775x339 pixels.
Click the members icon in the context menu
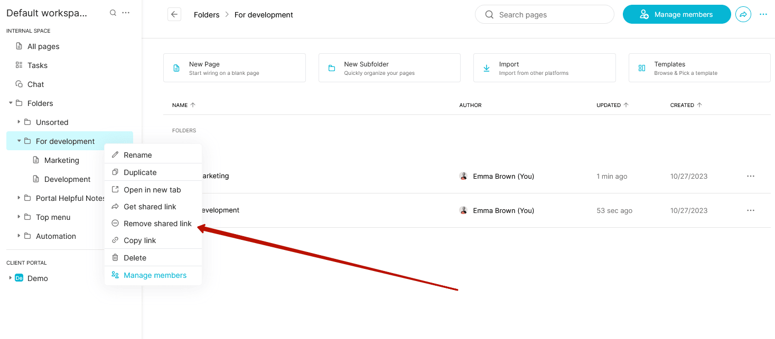tap(115, 275)
